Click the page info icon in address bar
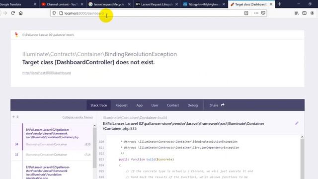The image size is (318, 179). [61, 13]
